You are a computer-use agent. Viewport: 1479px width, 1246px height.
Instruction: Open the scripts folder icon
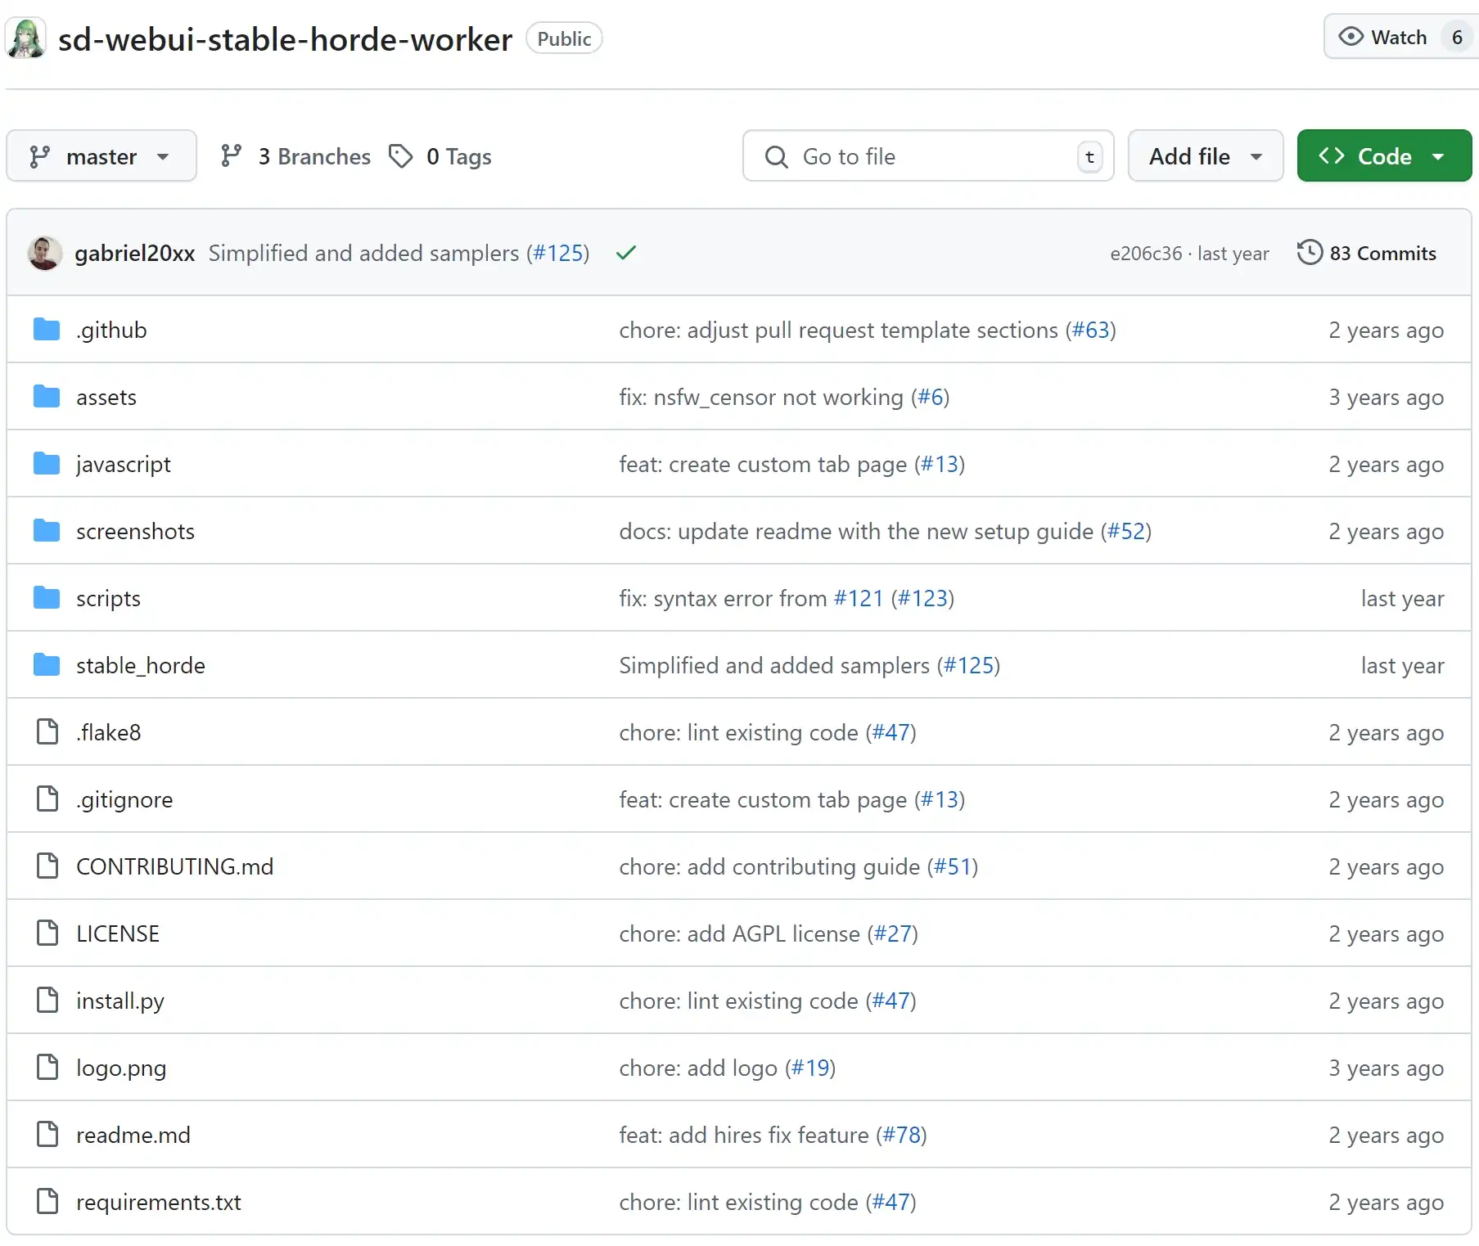(x=47, y=598)
